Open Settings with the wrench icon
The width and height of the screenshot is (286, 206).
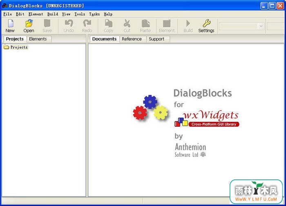tap(206, 26)
